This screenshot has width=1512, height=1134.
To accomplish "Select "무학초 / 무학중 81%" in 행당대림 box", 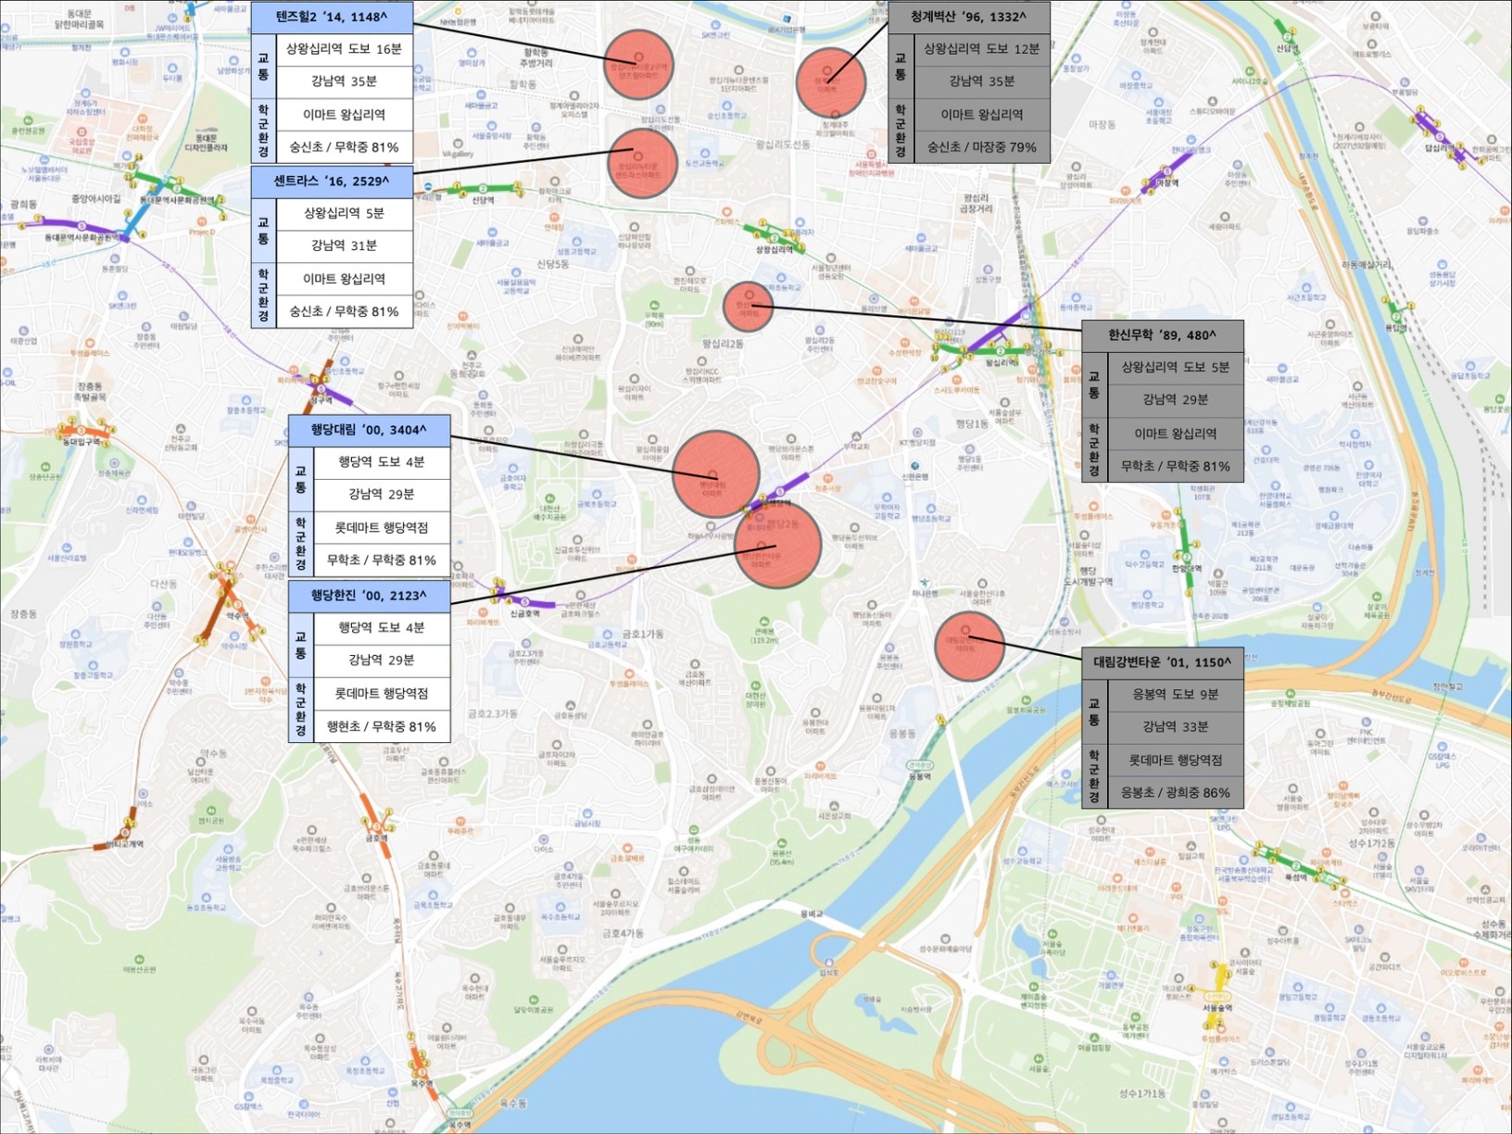I will point(382,561).
